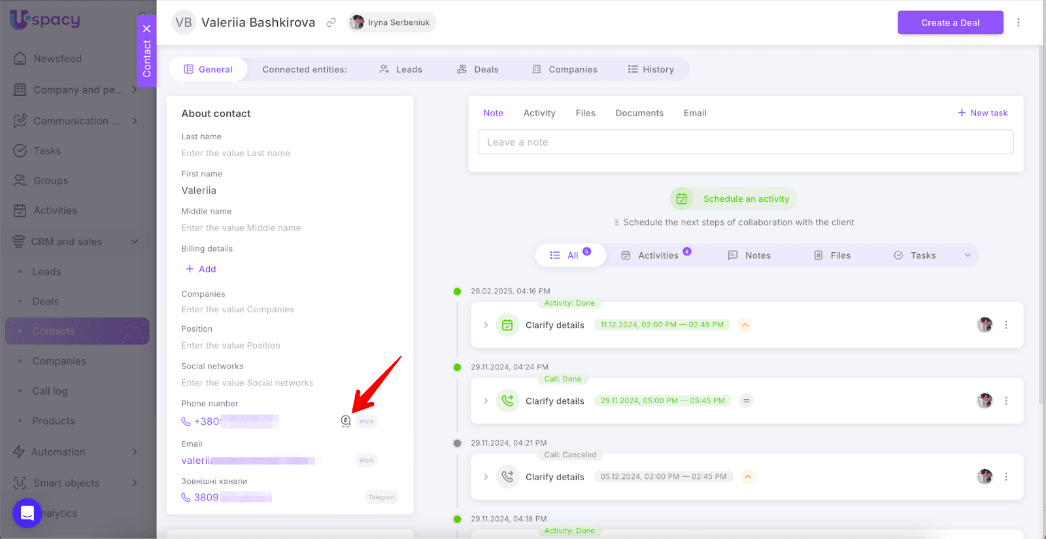The width and height of the screenshot is (1046, 539).
Task: Click Schedule an activity button
Action: coord(734,199)
